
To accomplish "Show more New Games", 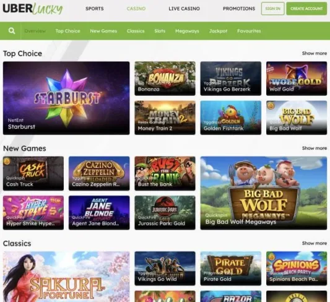I will click(x=315, y=149).
